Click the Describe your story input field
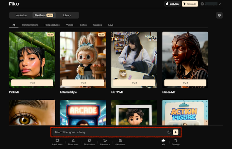Screen dimensions: 232x149 109,132
